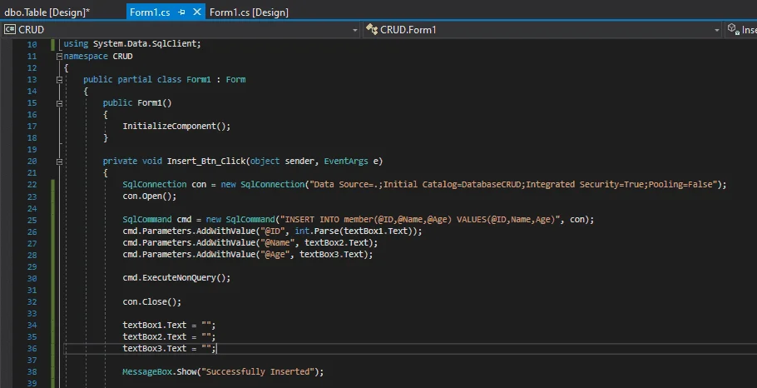Image resolution: width=757 pixels, height=388 pixels.
Task: Click the "@Age" parameter string
Action: (x=275, y=254)
